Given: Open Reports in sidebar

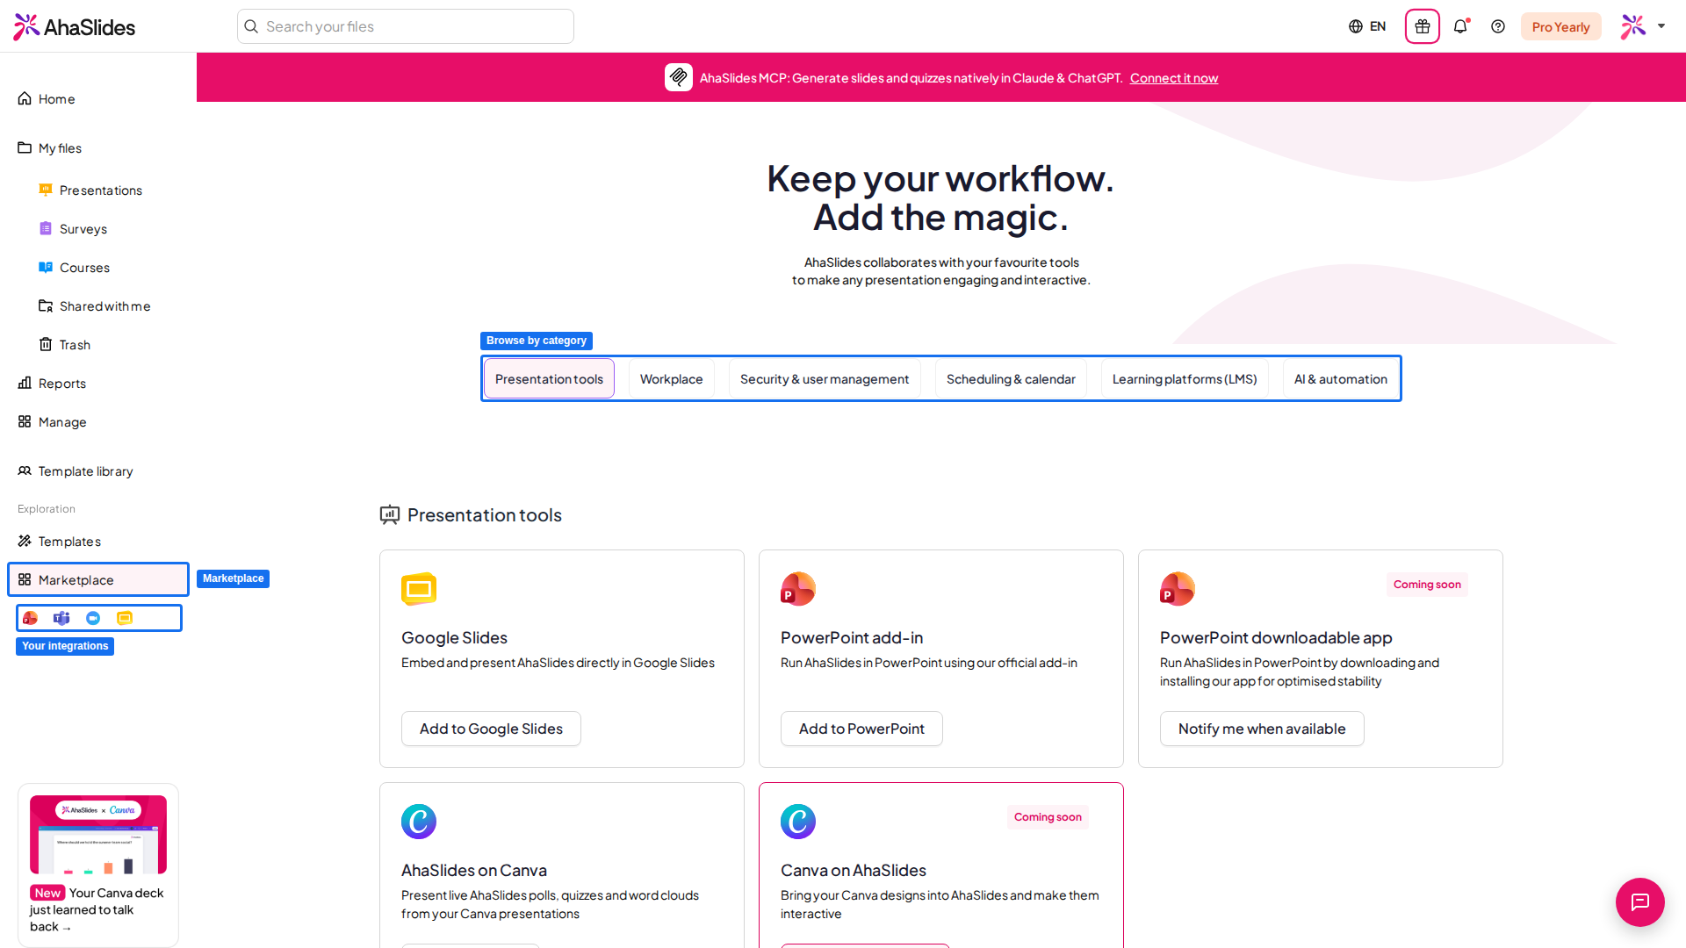Looking at the screenshot, I should pyautogui.click(x=98, y=384).
